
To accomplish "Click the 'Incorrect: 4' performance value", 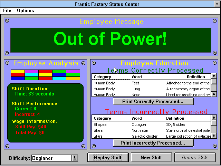I will 27,114.
